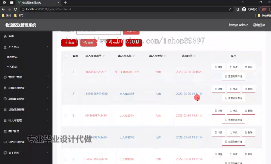Click the 出入库管理 clipboard icon
Image resolution: width=271 pixels, height=164 pixels.
(x=5, y=120)
